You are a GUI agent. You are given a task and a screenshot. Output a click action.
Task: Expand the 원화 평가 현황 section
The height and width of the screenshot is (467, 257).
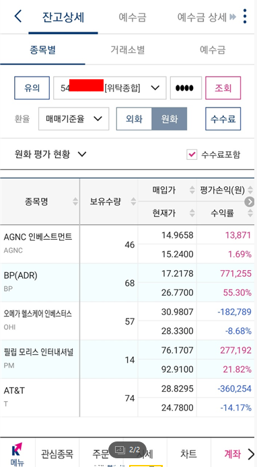tap(50, 155)
